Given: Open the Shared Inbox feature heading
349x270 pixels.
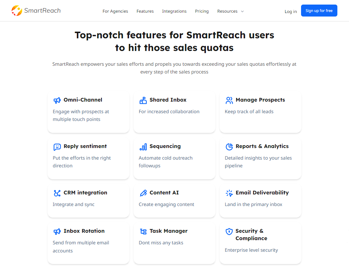Looking at the screenshot, I should click(x=168, y=100).
